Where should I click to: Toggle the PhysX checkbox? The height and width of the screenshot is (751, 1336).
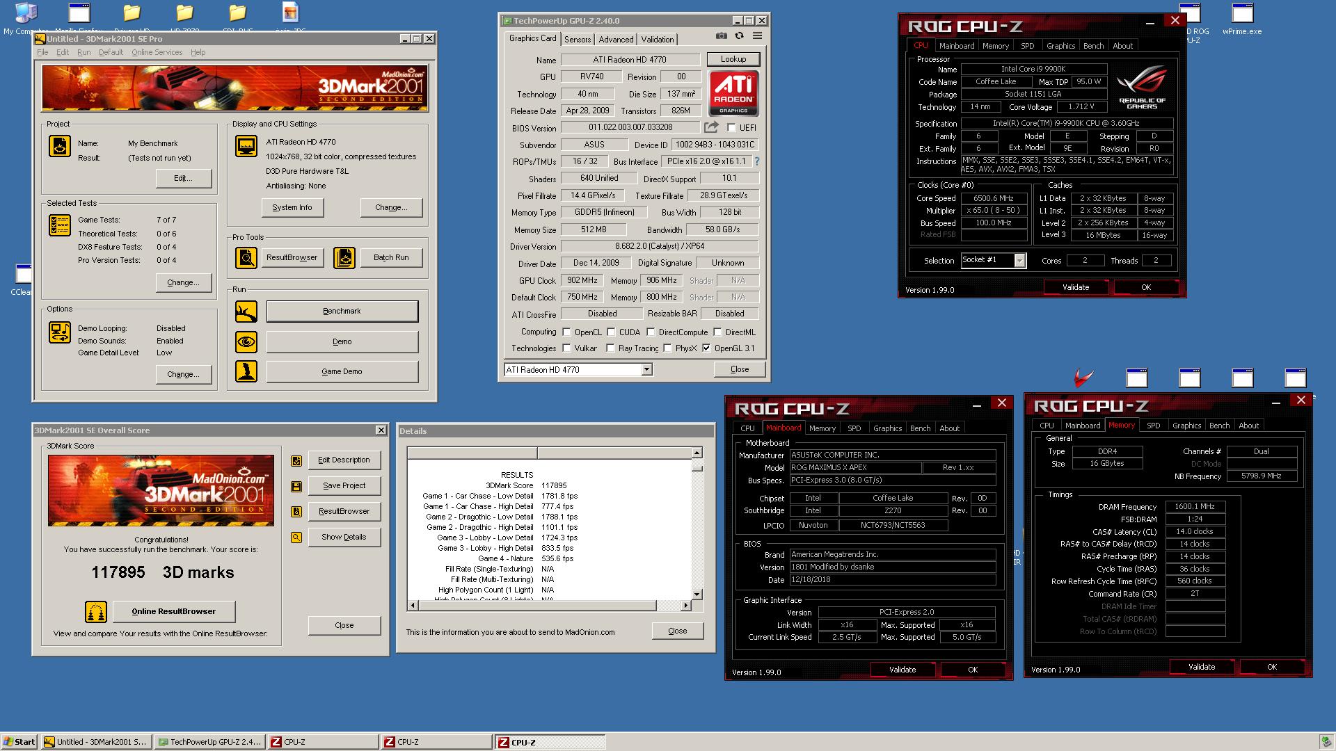667,348
